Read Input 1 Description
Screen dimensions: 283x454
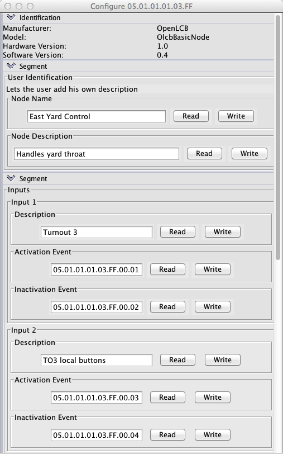(178, 232)
